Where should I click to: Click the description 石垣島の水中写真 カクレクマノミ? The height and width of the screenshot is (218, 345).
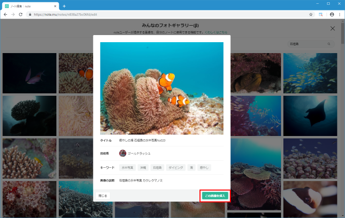click(141, 181)
